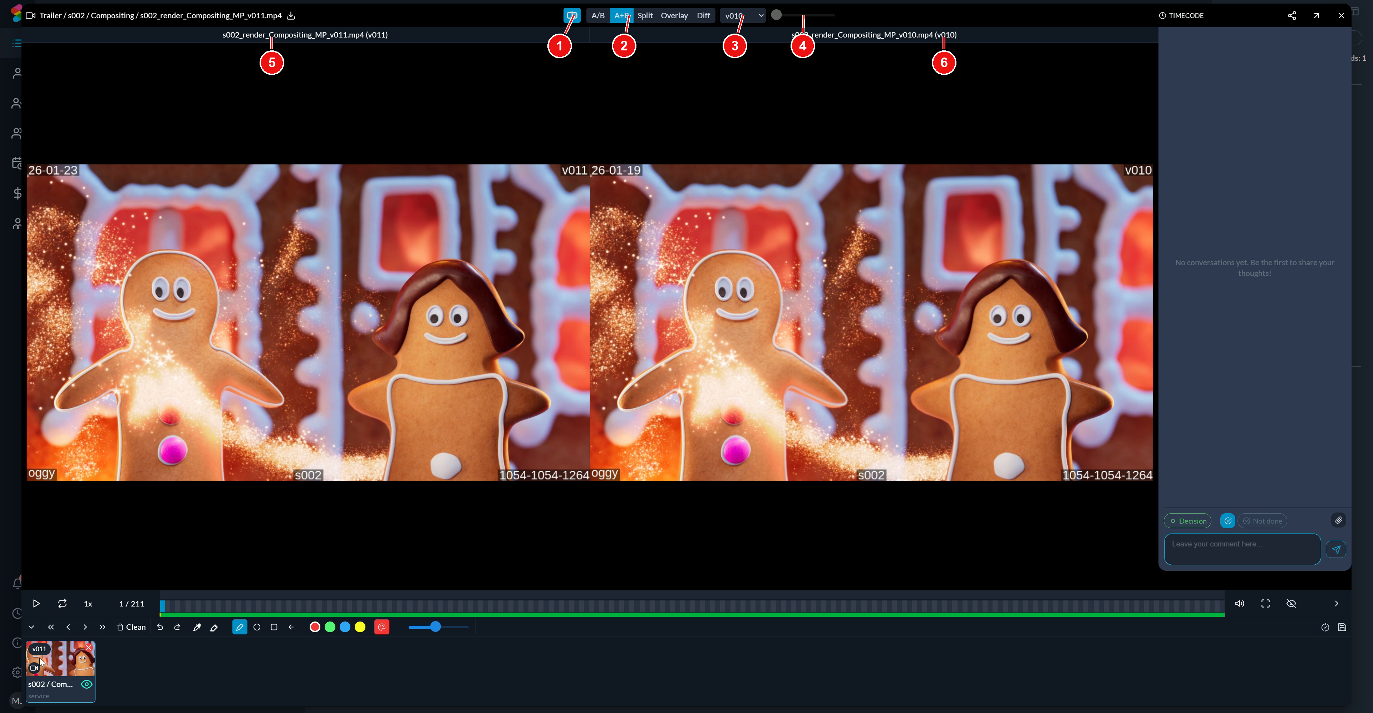Pick the red color swatch
Image resolution: width=1373 pixels, height=713 pixels.
click(x=315, y=627)
